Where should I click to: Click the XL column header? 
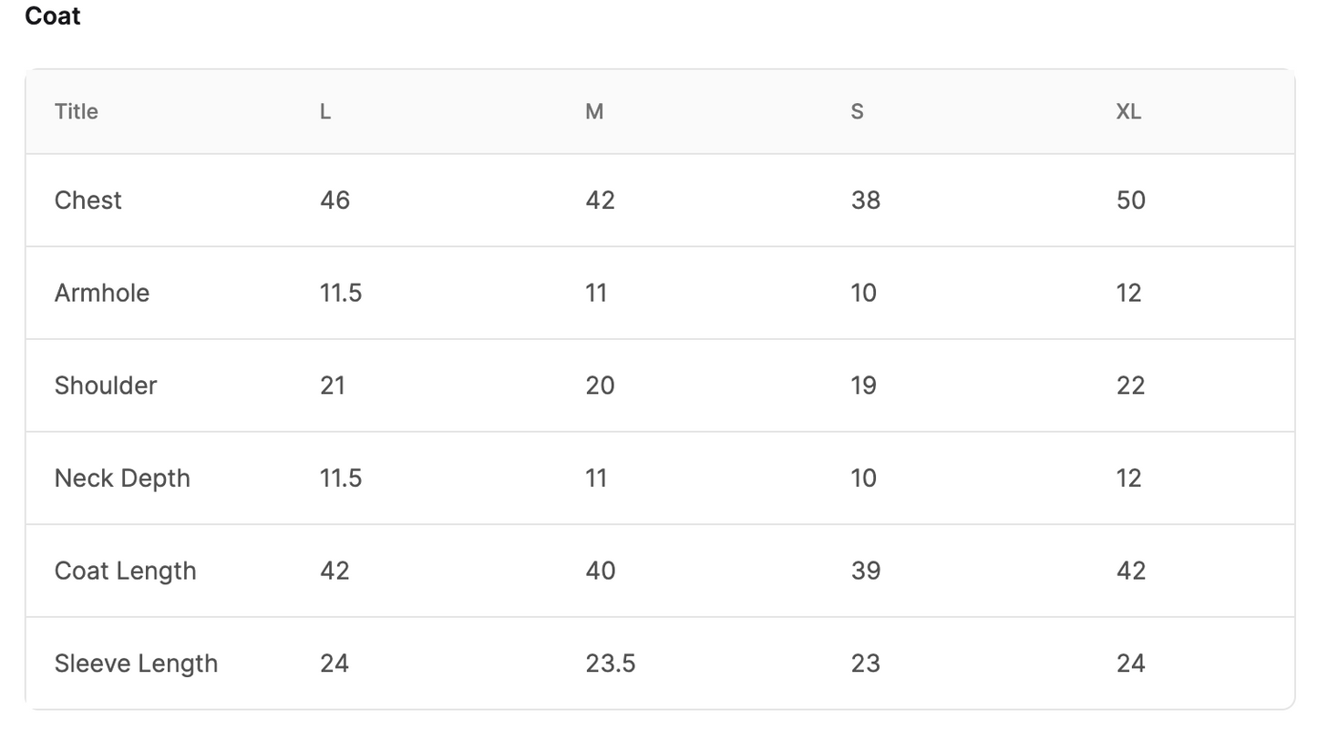1128,111
